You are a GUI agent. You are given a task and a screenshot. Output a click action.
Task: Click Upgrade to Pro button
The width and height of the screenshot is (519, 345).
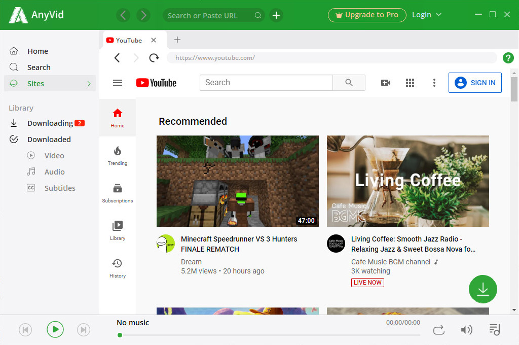[367, 15]
